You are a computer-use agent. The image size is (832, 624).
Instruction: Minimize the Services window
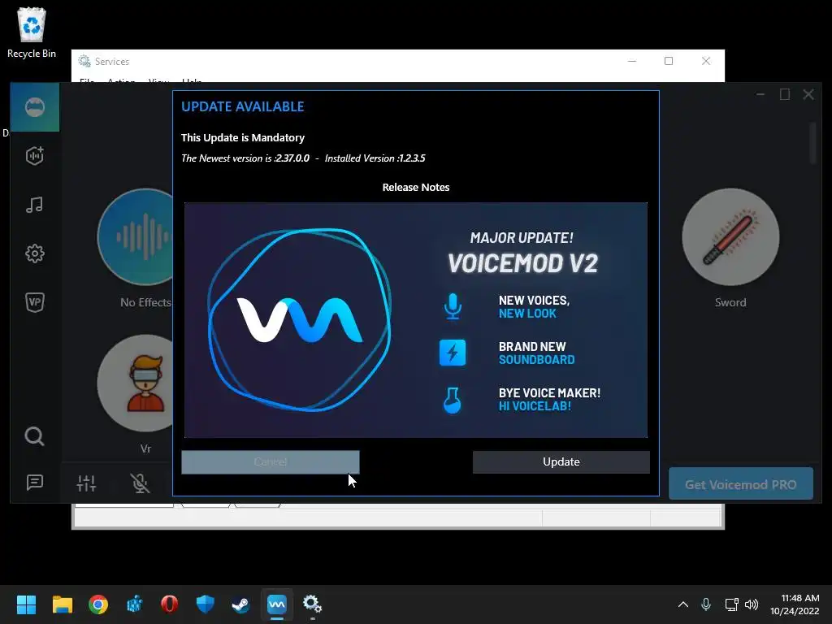(x=631, y=61)
